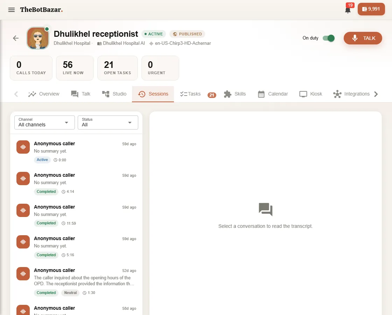Expand the Status filter dropdown
The width and height of the screenshot is (392, 315).
[x=108, y=122]
